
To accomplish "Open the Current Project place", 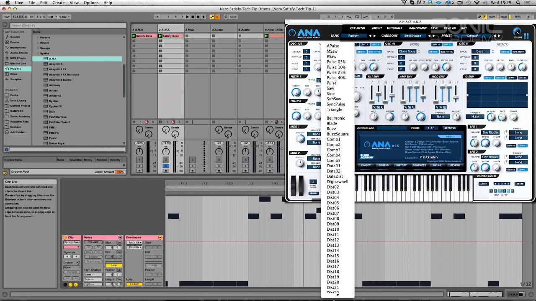I will [20, 106].
